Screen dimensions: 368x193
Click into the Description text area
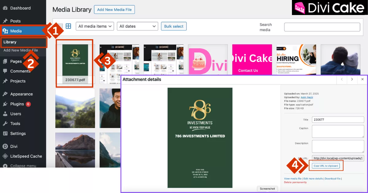[x=338, y=146]
